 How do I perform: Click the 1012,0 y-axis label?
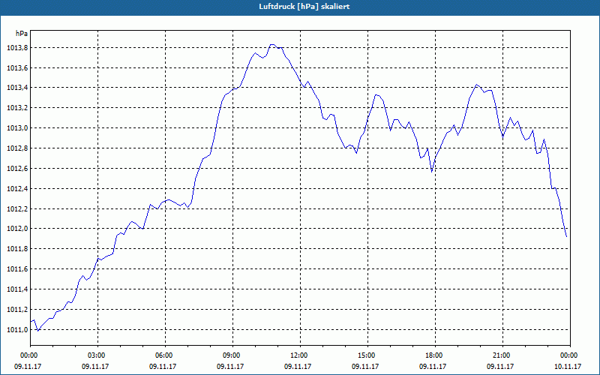click(17, 229)
